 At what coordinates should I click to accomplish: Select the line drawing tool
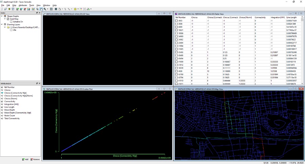pyautogui.click(x=69, y=9)
